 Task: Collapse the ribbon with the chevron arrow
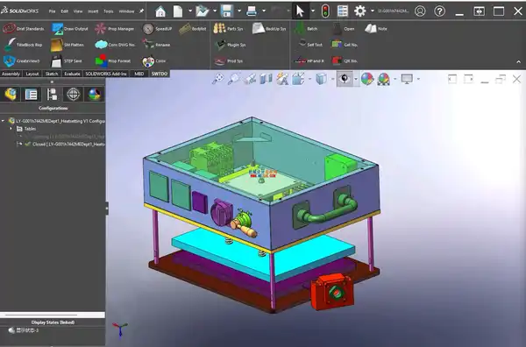[519, 62]
